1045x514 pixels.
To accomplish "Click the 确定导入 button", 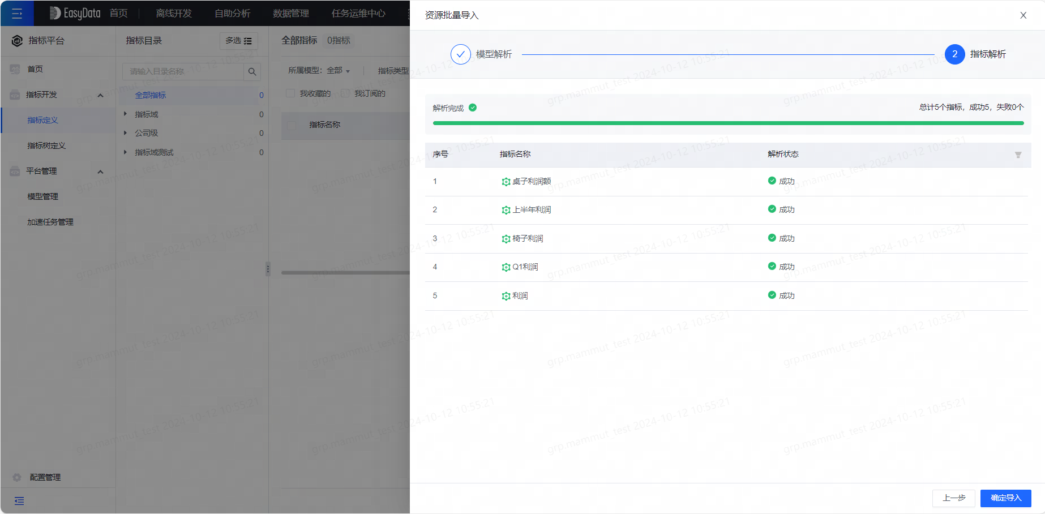I will [1005, 498].
